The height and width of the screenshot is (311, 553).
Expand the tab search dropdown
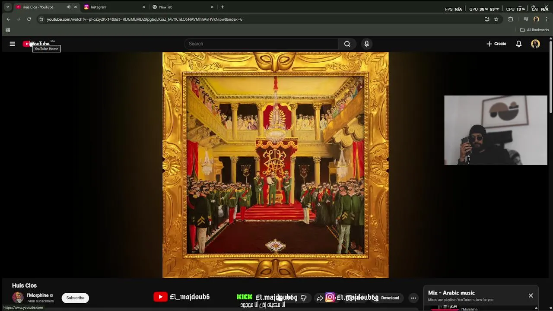7,7
